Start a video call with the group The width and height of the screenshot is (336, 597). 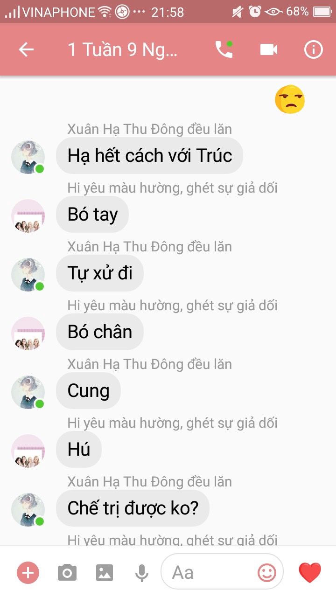269,49
